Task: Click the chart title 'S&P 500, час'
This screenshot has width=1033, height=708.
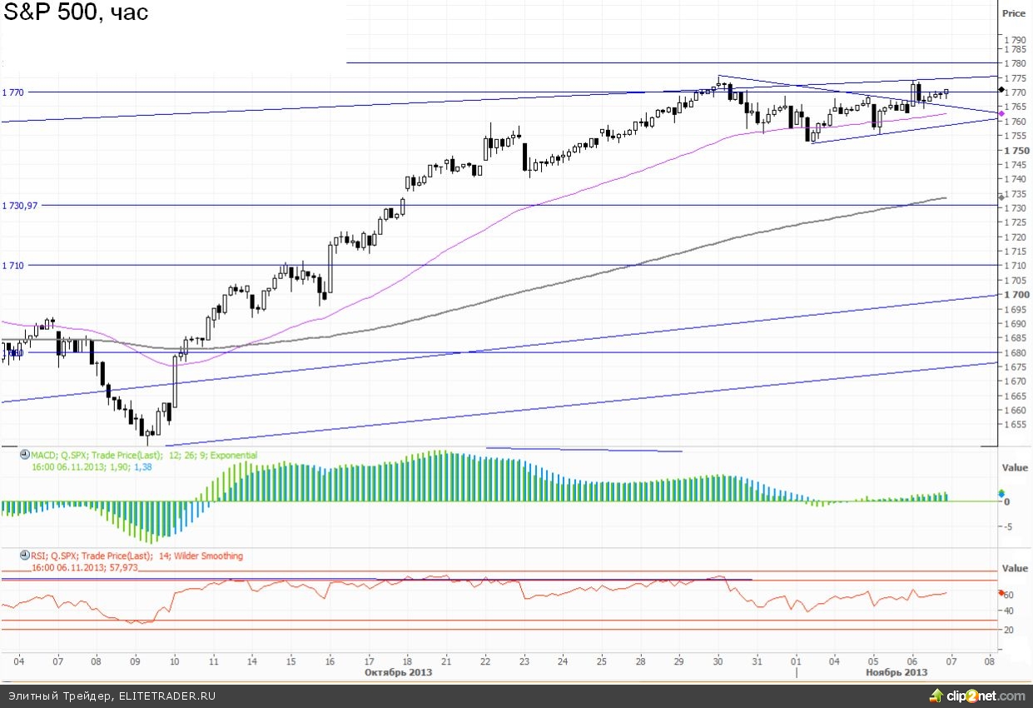Action: click(x=77, y=14)
